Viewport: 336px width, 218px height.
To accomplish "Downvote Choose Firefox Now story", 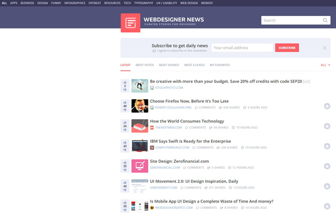I will pos(125,110).
